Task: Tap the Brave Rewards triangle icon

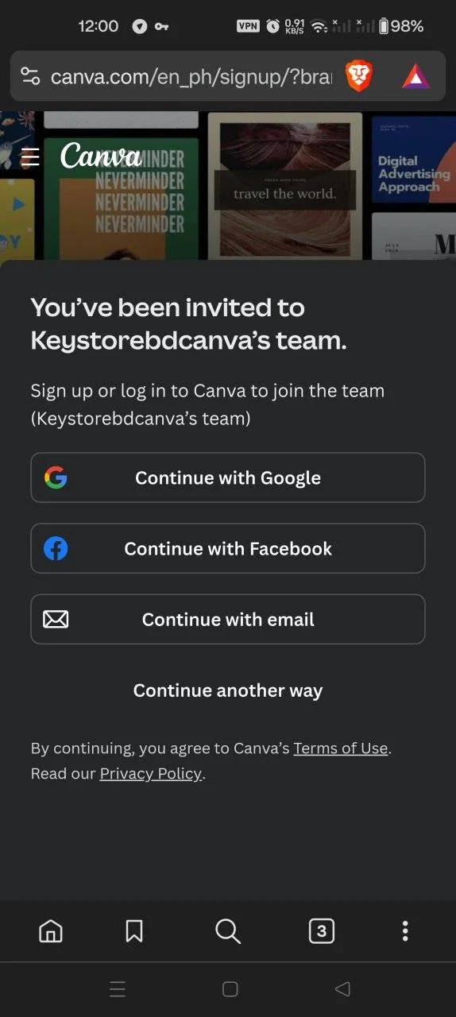Action: coord(415,76)
